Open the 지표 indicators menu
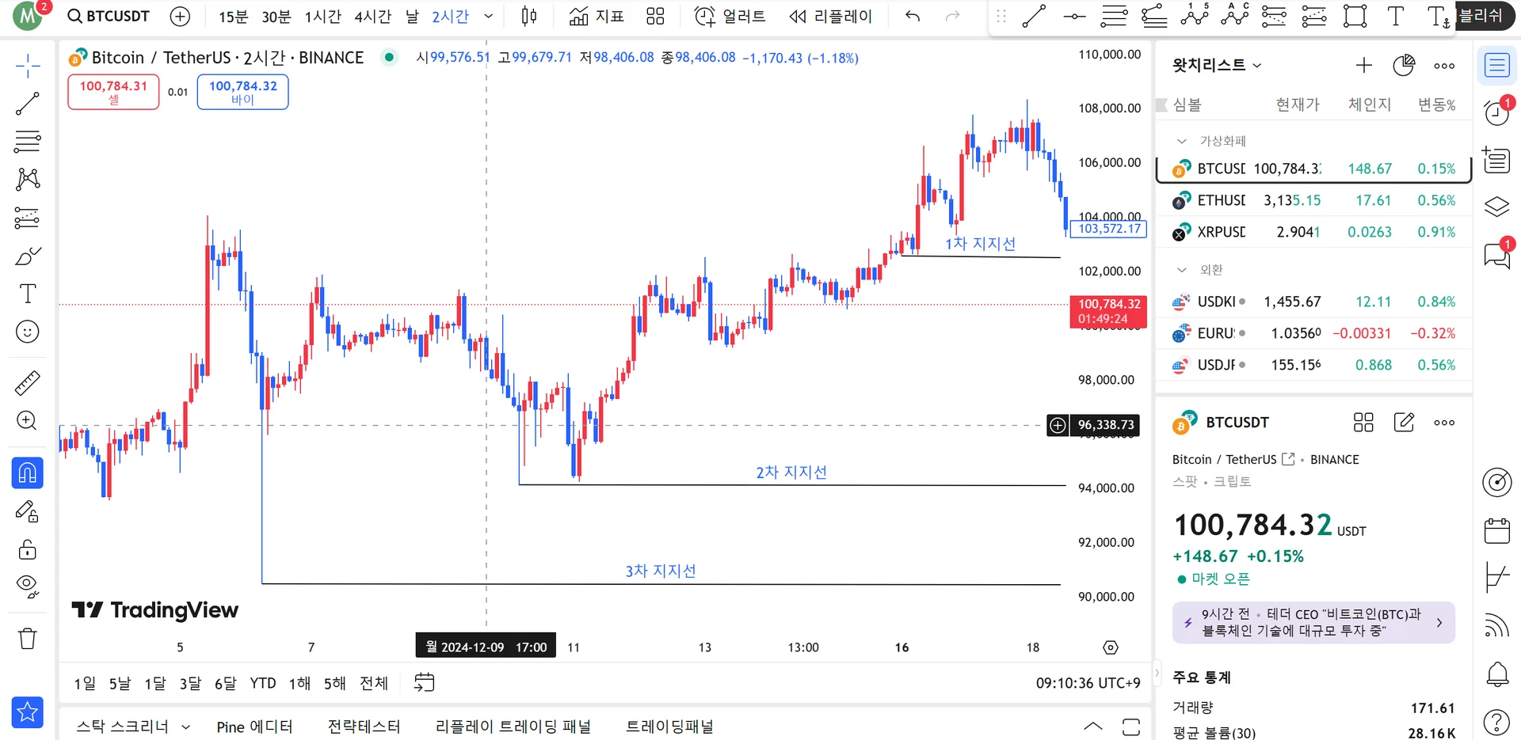Screen dimensions: 1521x740 tap(597, 17)
